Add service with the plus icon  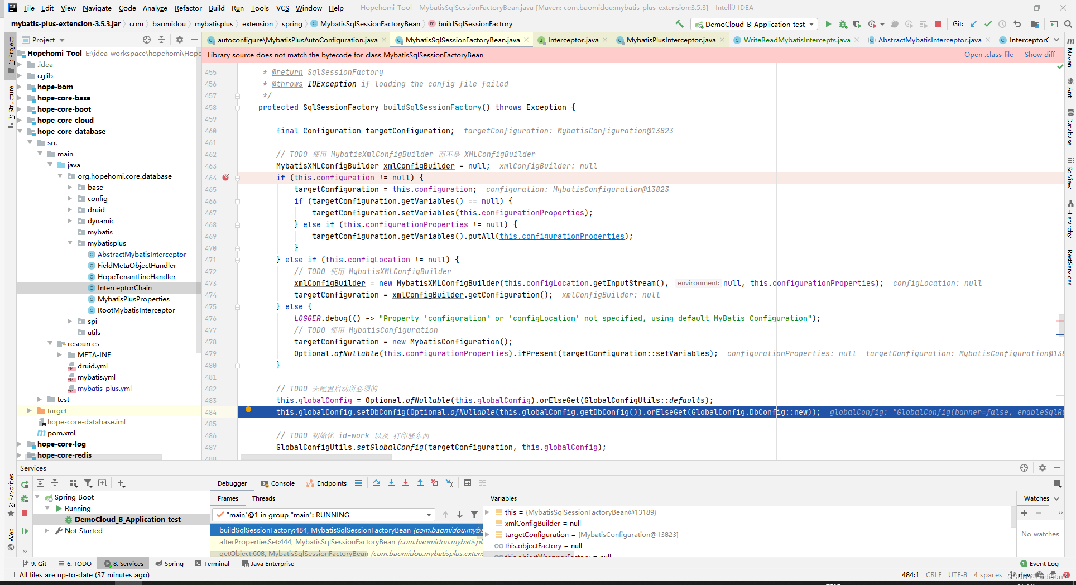(x=121, y=483)
